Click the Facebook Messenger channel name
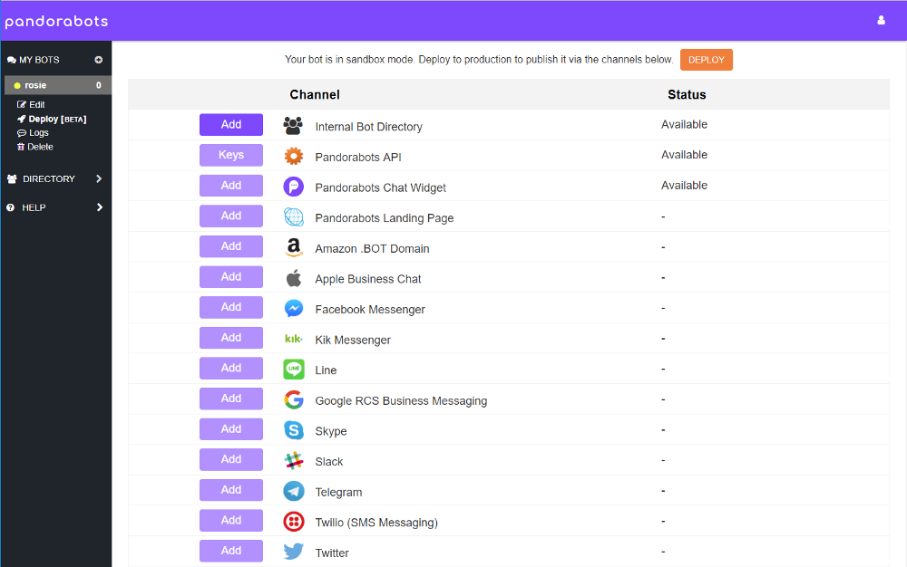The width and height of the screenshot is (907, 567). click(x=370, y=310)
